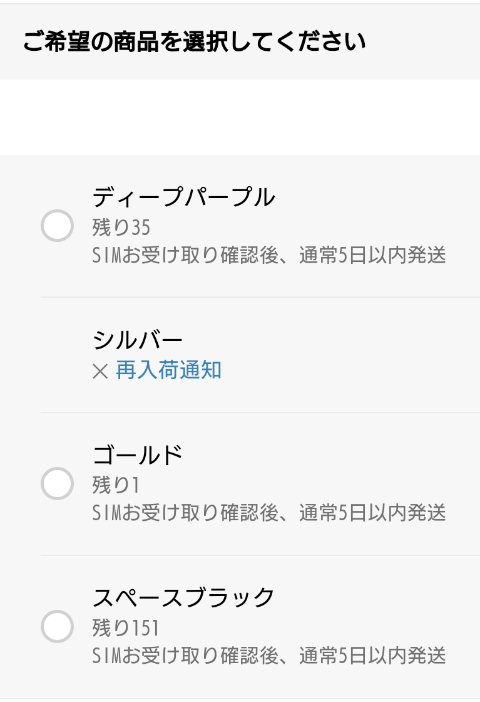Click the divider line above スペースブラック option
This screenshot has height=702, width=480.
260,555
